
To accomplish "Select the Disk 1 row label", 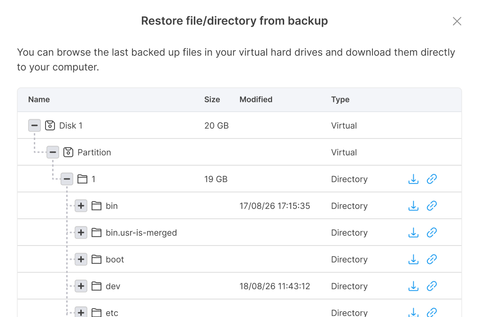I will point(71,125).
